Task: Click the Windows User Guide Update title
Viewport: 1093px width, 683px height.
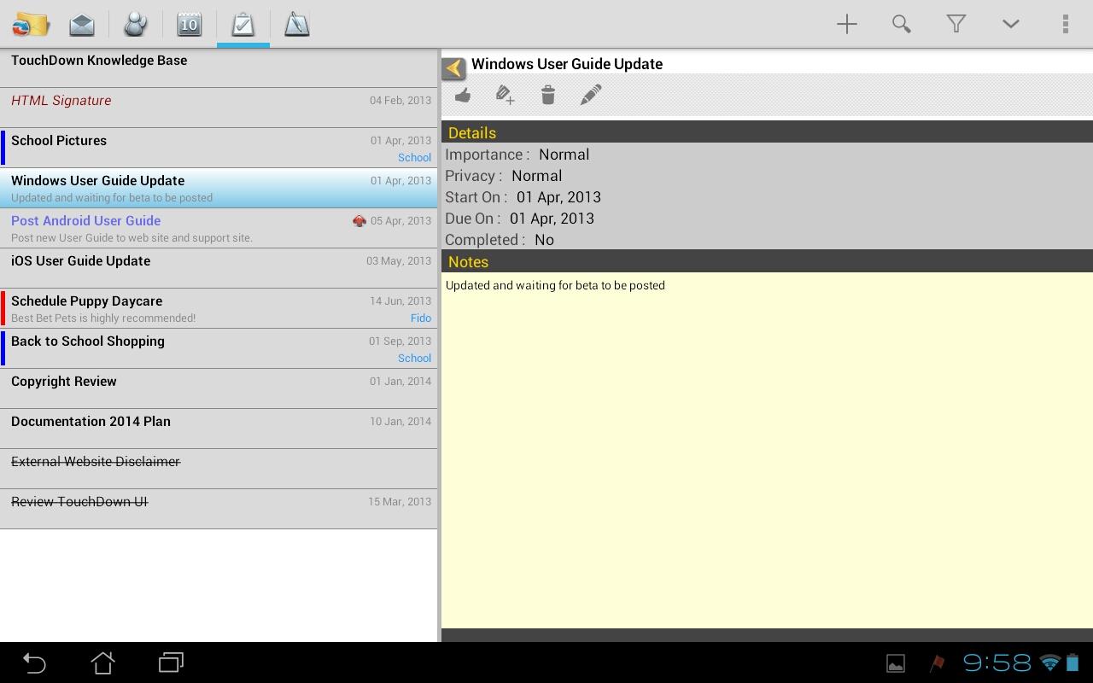Action: tap(567, 64)
